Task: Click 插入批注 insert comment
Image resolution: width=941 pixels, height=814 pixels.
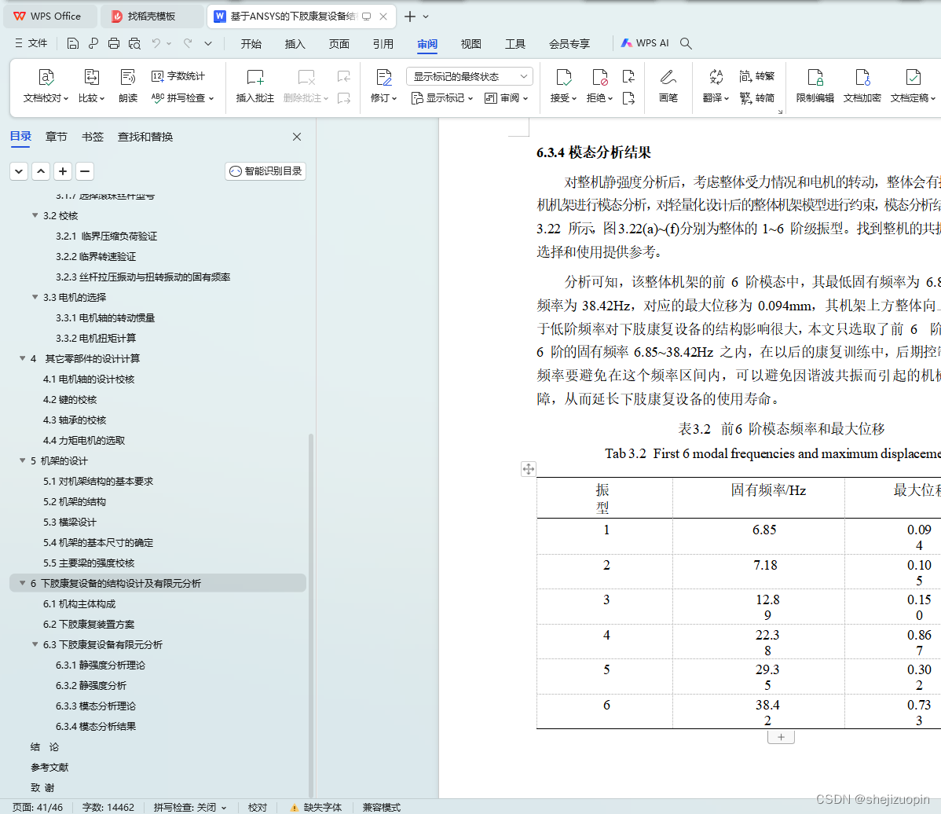Action: (x=255, y=86)
